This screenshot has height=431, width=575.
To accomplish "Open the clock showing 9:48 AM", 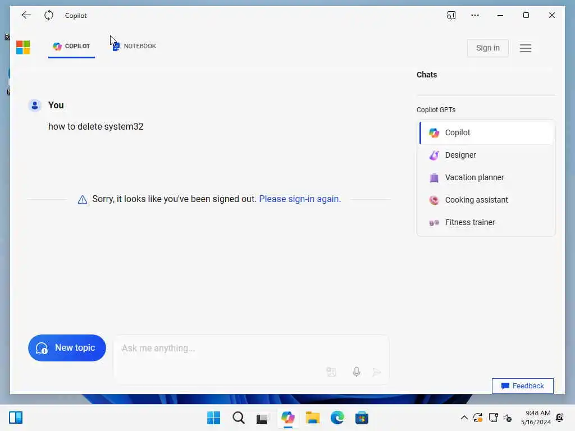I will [536, 418].
